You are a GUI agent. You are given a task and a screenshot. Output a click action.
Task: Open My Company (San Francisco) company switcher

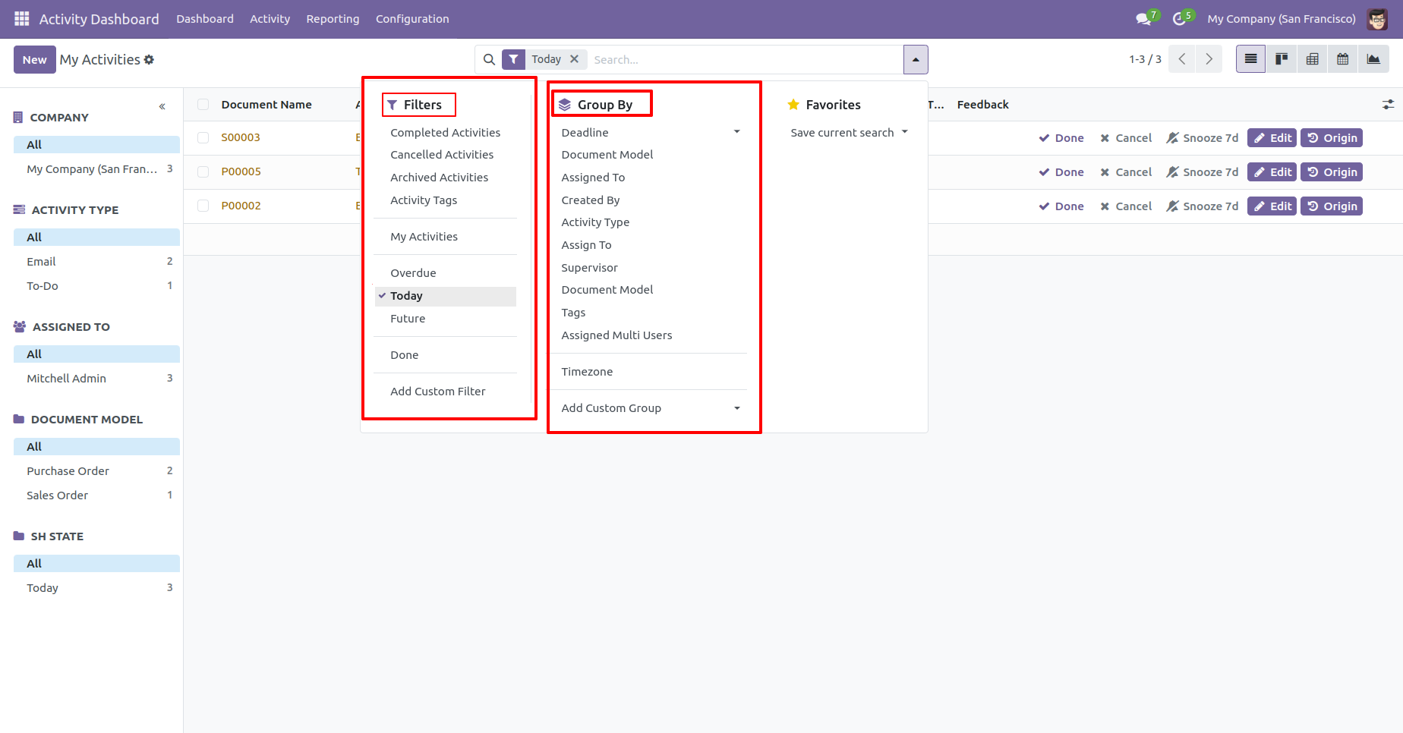pos(1281,19)
